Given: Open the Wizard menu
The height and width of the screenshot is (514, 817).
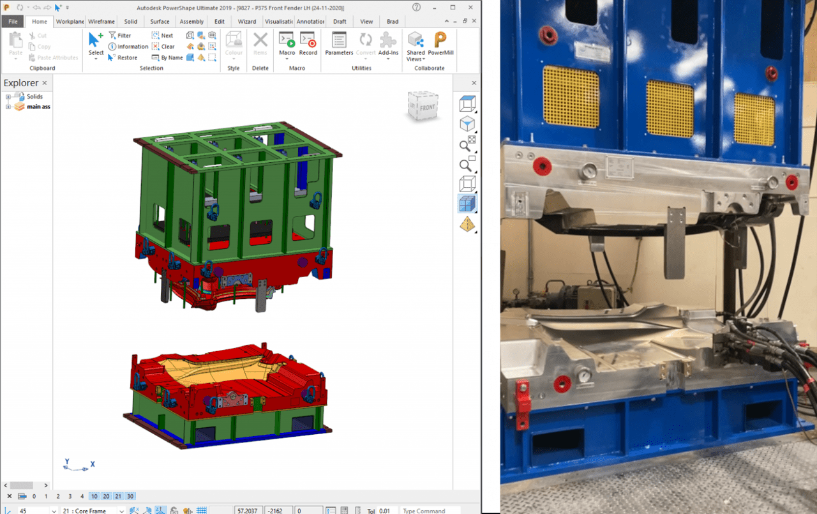Looking at the screenshot, I should click(247, 21).
